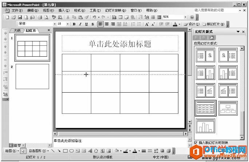
Task: Open the font size dropdown showing 18
Action: [x=68, y=24]
